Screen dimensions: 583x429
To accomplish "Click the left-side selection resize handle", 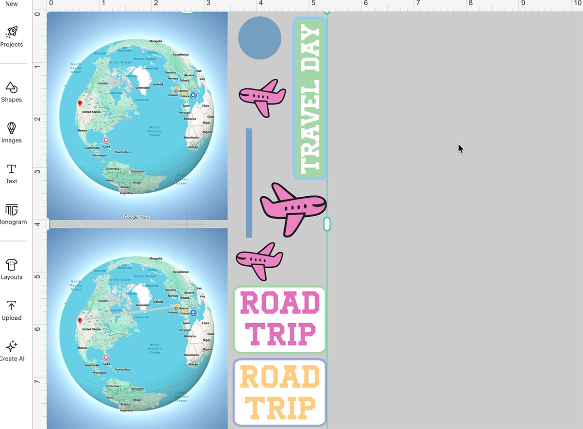I will coord(48,224).
